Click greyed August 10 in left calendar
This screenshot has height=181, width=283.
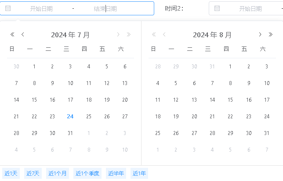pos(125,150)
